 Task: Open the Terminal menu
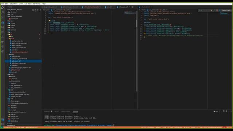(36, 4)
